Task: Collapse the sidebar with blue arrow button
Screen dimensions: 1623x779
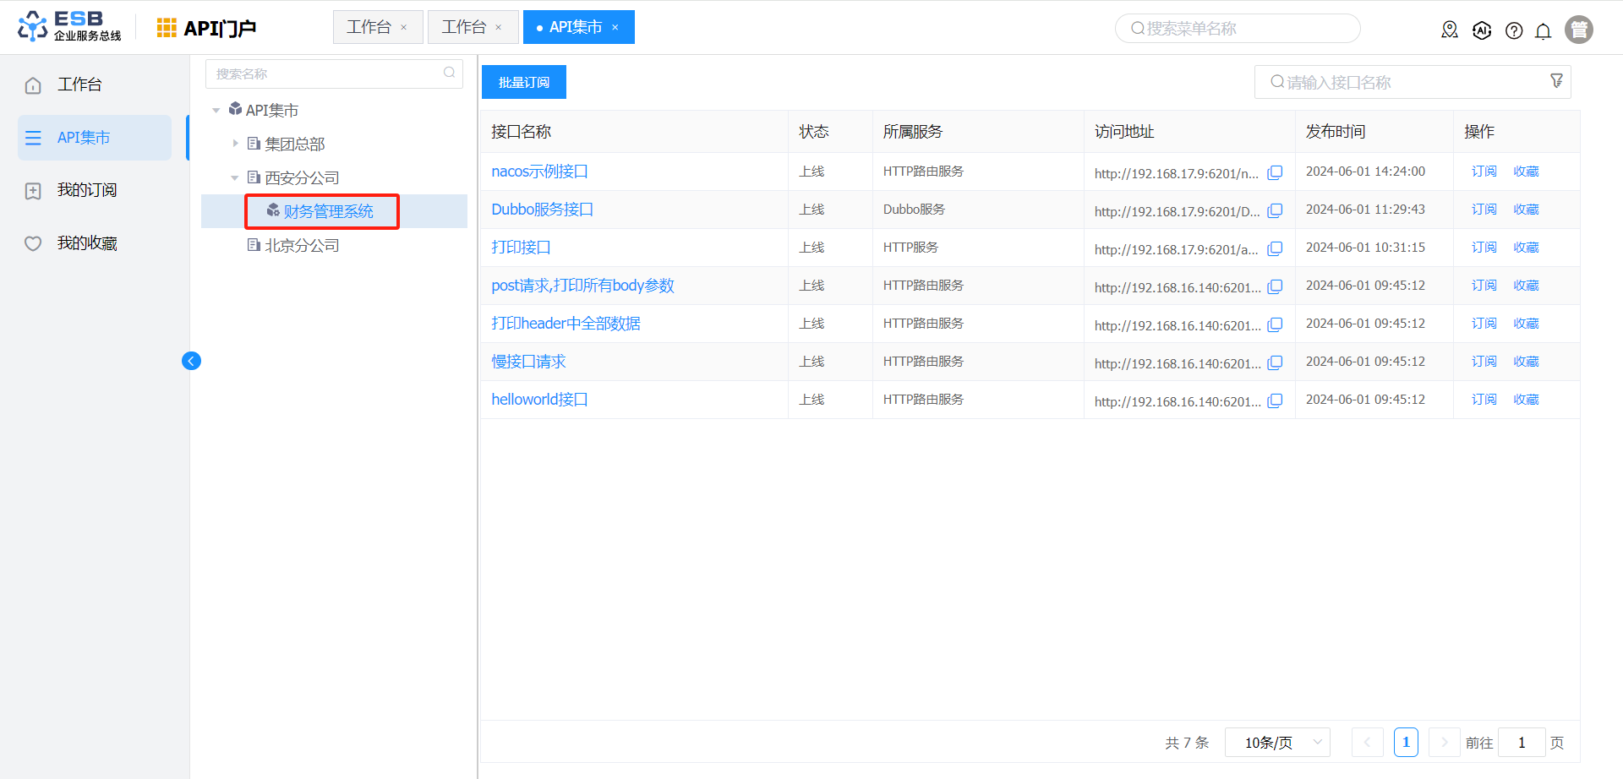Action: click(x=191, y=362)
